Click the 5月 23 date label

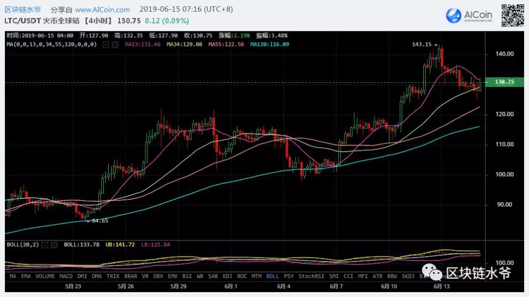[x=73, y=287]
